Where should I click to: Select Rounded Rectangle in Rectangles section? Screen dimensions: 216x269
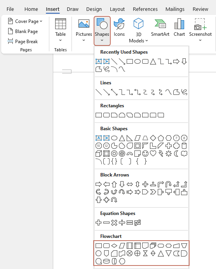106,115
